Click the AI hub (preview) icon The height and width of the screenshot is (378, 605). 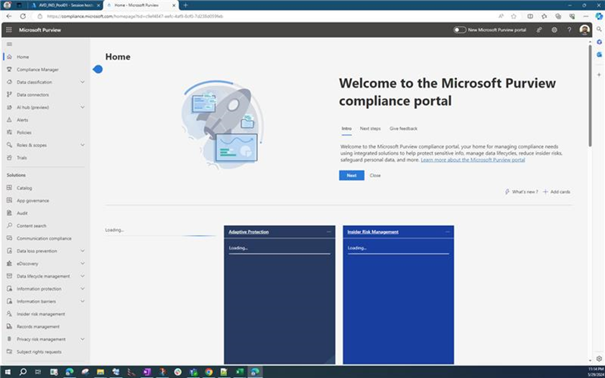point(9,107)
